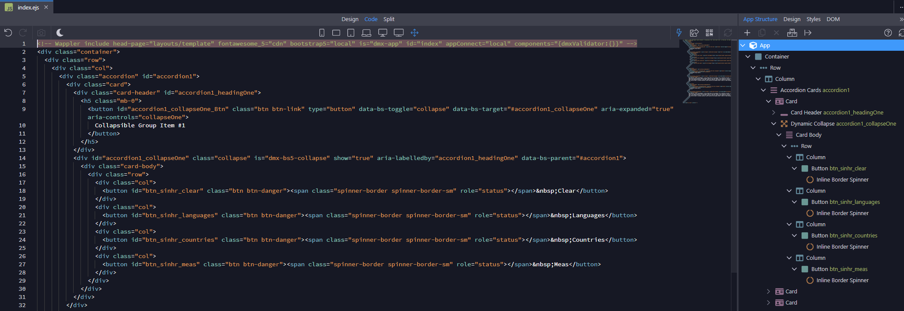Select Inline Border Spinner under btn_sinhr_clear
Screen dimensions: 904x311
coord(842,180)
